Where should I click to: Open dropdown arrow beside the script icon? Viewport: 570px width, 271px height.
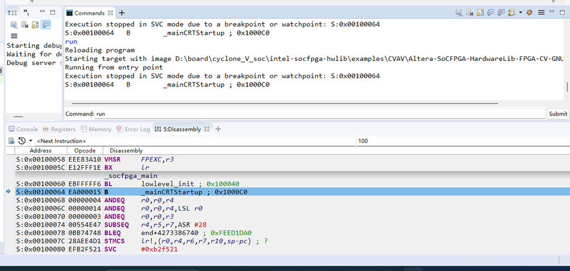pos(520,13)
